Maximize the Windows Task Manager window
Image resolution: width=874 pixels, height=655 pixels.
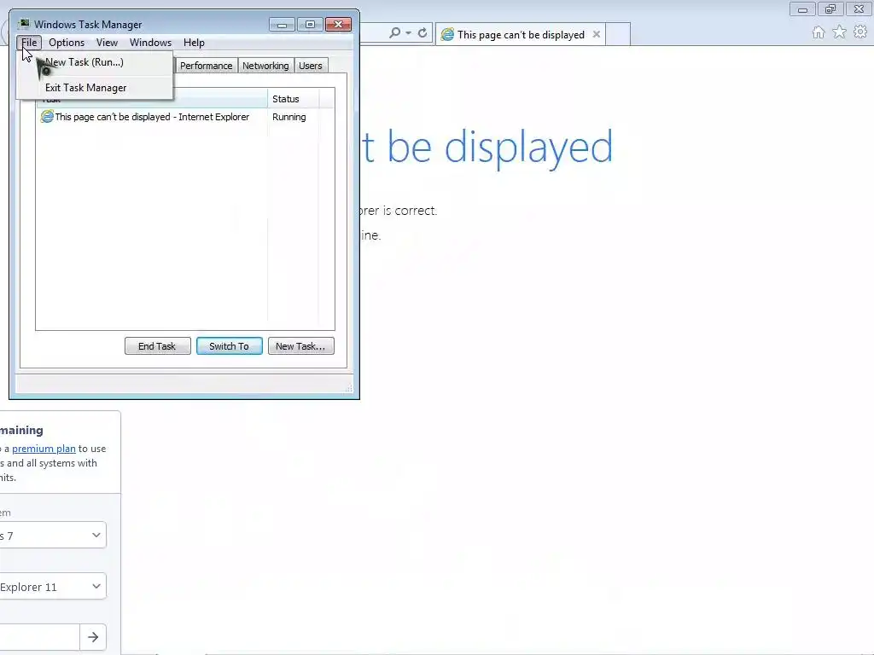(310, 25)
